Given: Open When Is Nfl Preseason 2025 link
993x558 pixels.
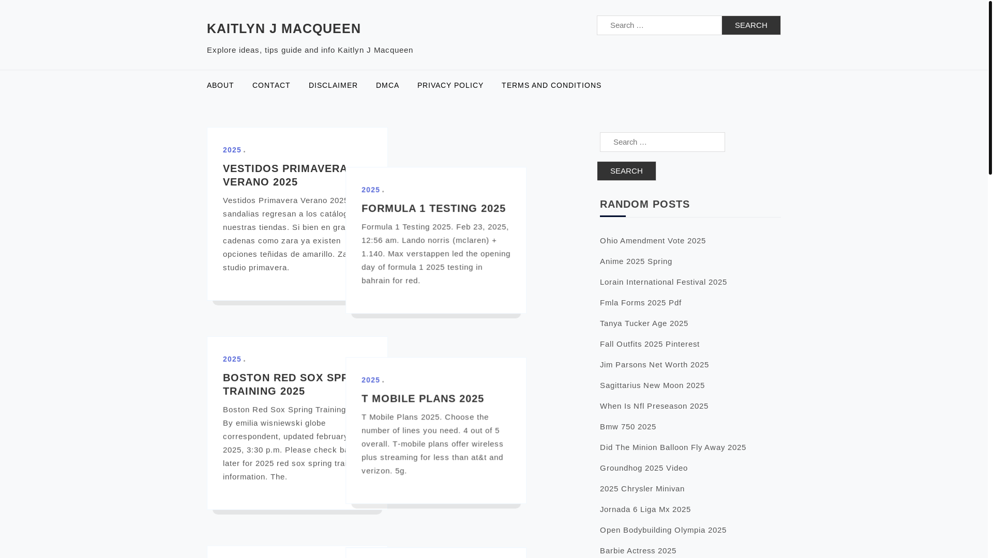Looking at the screenshot, I should tap(654, 406).
